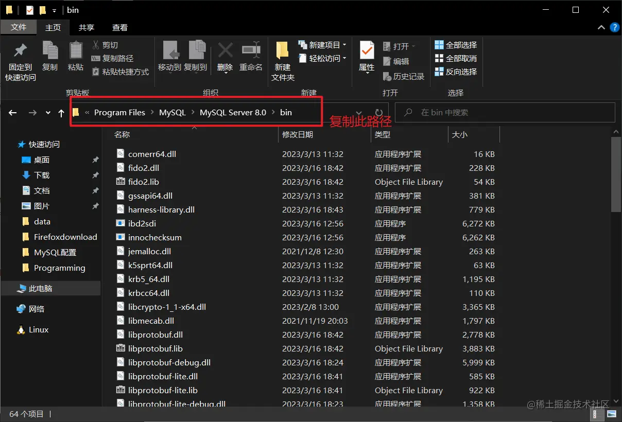Click History in the open group

click(404, 77)
